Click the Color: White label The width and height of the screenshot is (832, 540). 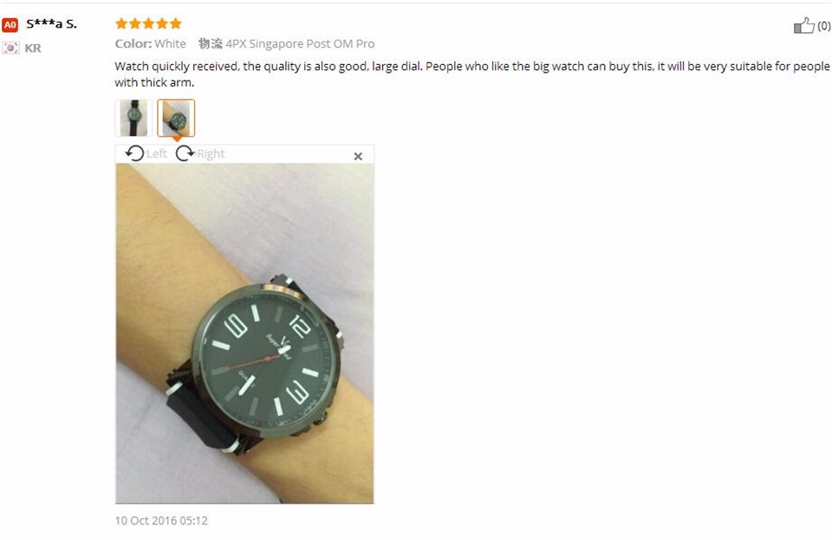[150, 43]
